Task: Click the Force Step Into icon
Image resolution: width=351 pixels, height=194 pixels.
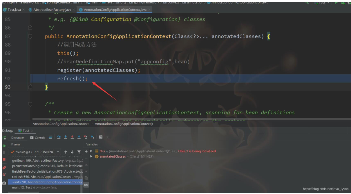Action: pyautogui.click(x=72, y=137)
